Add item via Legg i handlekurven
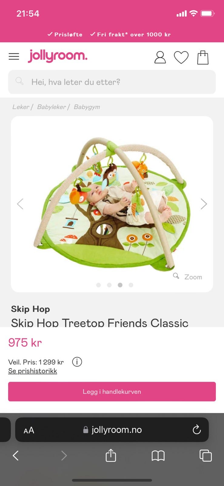Image resolution: width=224 pixels, height=486 pixels. pos(112,392)
